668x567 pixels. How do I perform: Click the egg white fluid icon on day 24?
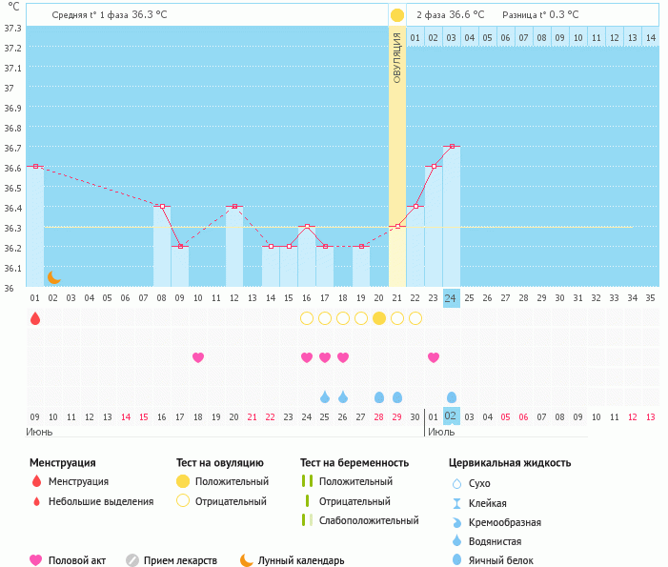pos(452,396)
